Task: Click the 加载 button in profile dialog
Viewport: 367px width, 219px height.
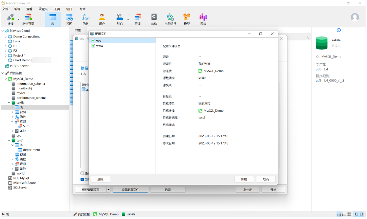Action: point(244,179)
